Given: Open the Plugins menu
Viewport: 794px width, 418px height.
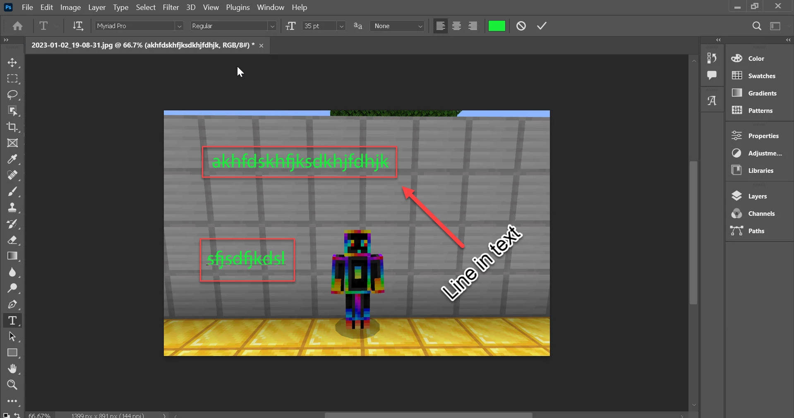Looking at the screenshot, I should pos(238,7).
